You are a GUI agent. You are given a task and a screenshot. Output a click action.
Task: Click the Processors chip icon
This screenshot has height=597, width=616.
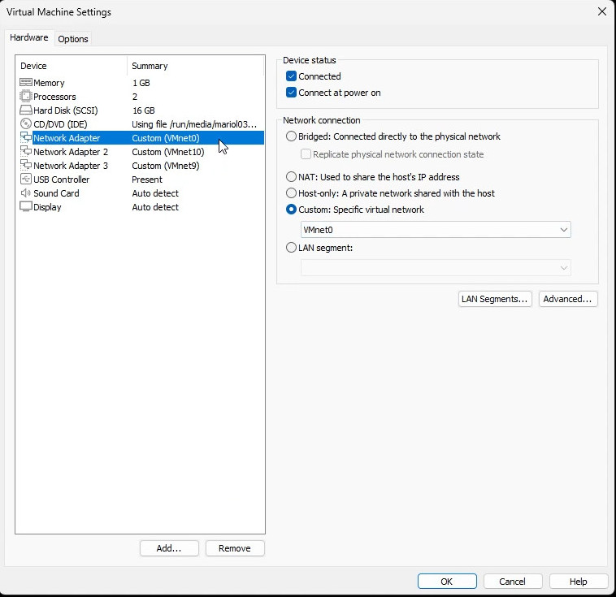pos(25,97)
